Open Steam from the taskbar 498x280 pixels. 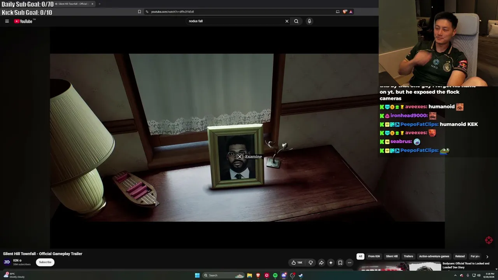point(301,275)
